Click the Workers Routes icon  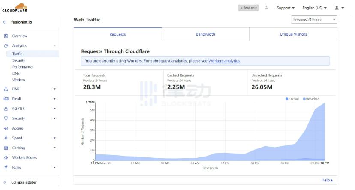coord(6,157)
